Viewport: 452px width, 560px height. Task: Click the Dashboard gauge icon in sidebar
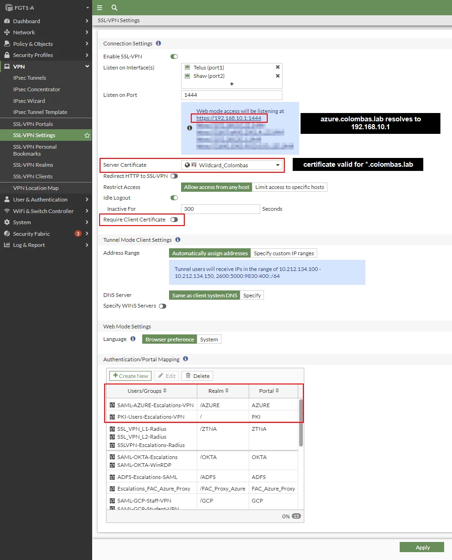7,21
